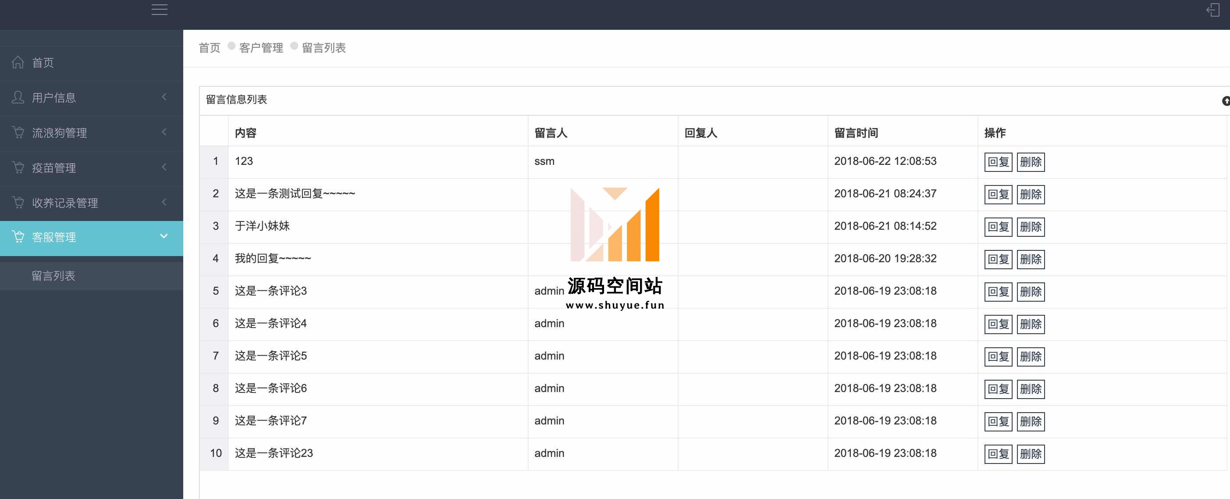The image size is (1230, 499).
Task: Collapse the 留言信息列表 panel with up-arrow icon
Action: 1226,101
